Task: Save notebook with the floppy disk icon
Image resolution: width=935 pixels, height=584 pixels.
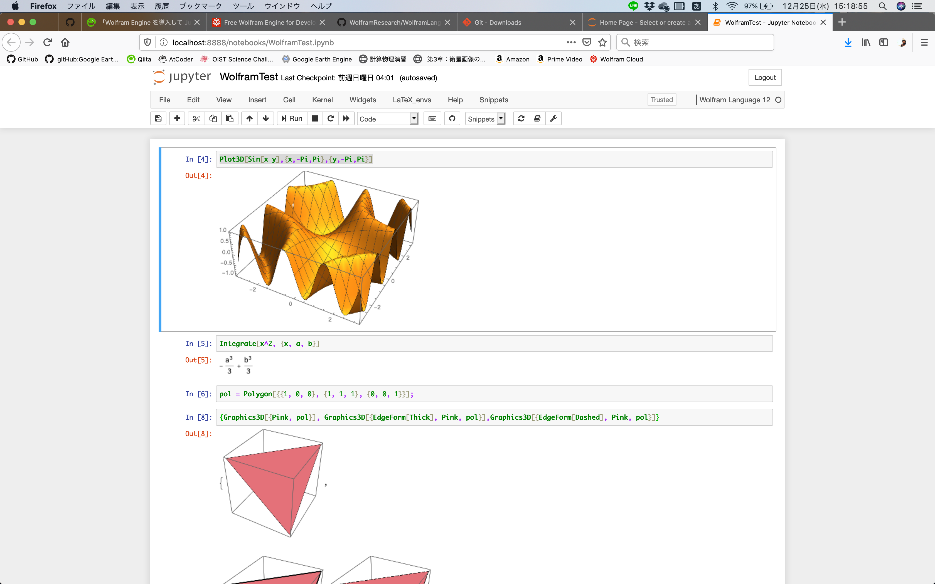Action: [158, 118]
